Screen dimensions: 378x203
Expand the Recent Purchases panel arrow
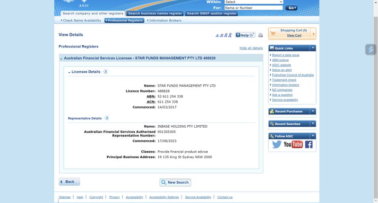click(x=313, y=111)
